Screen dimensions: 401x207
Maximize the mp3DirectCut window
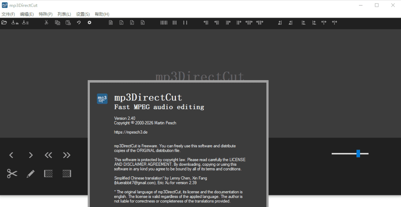click(377, 5)
